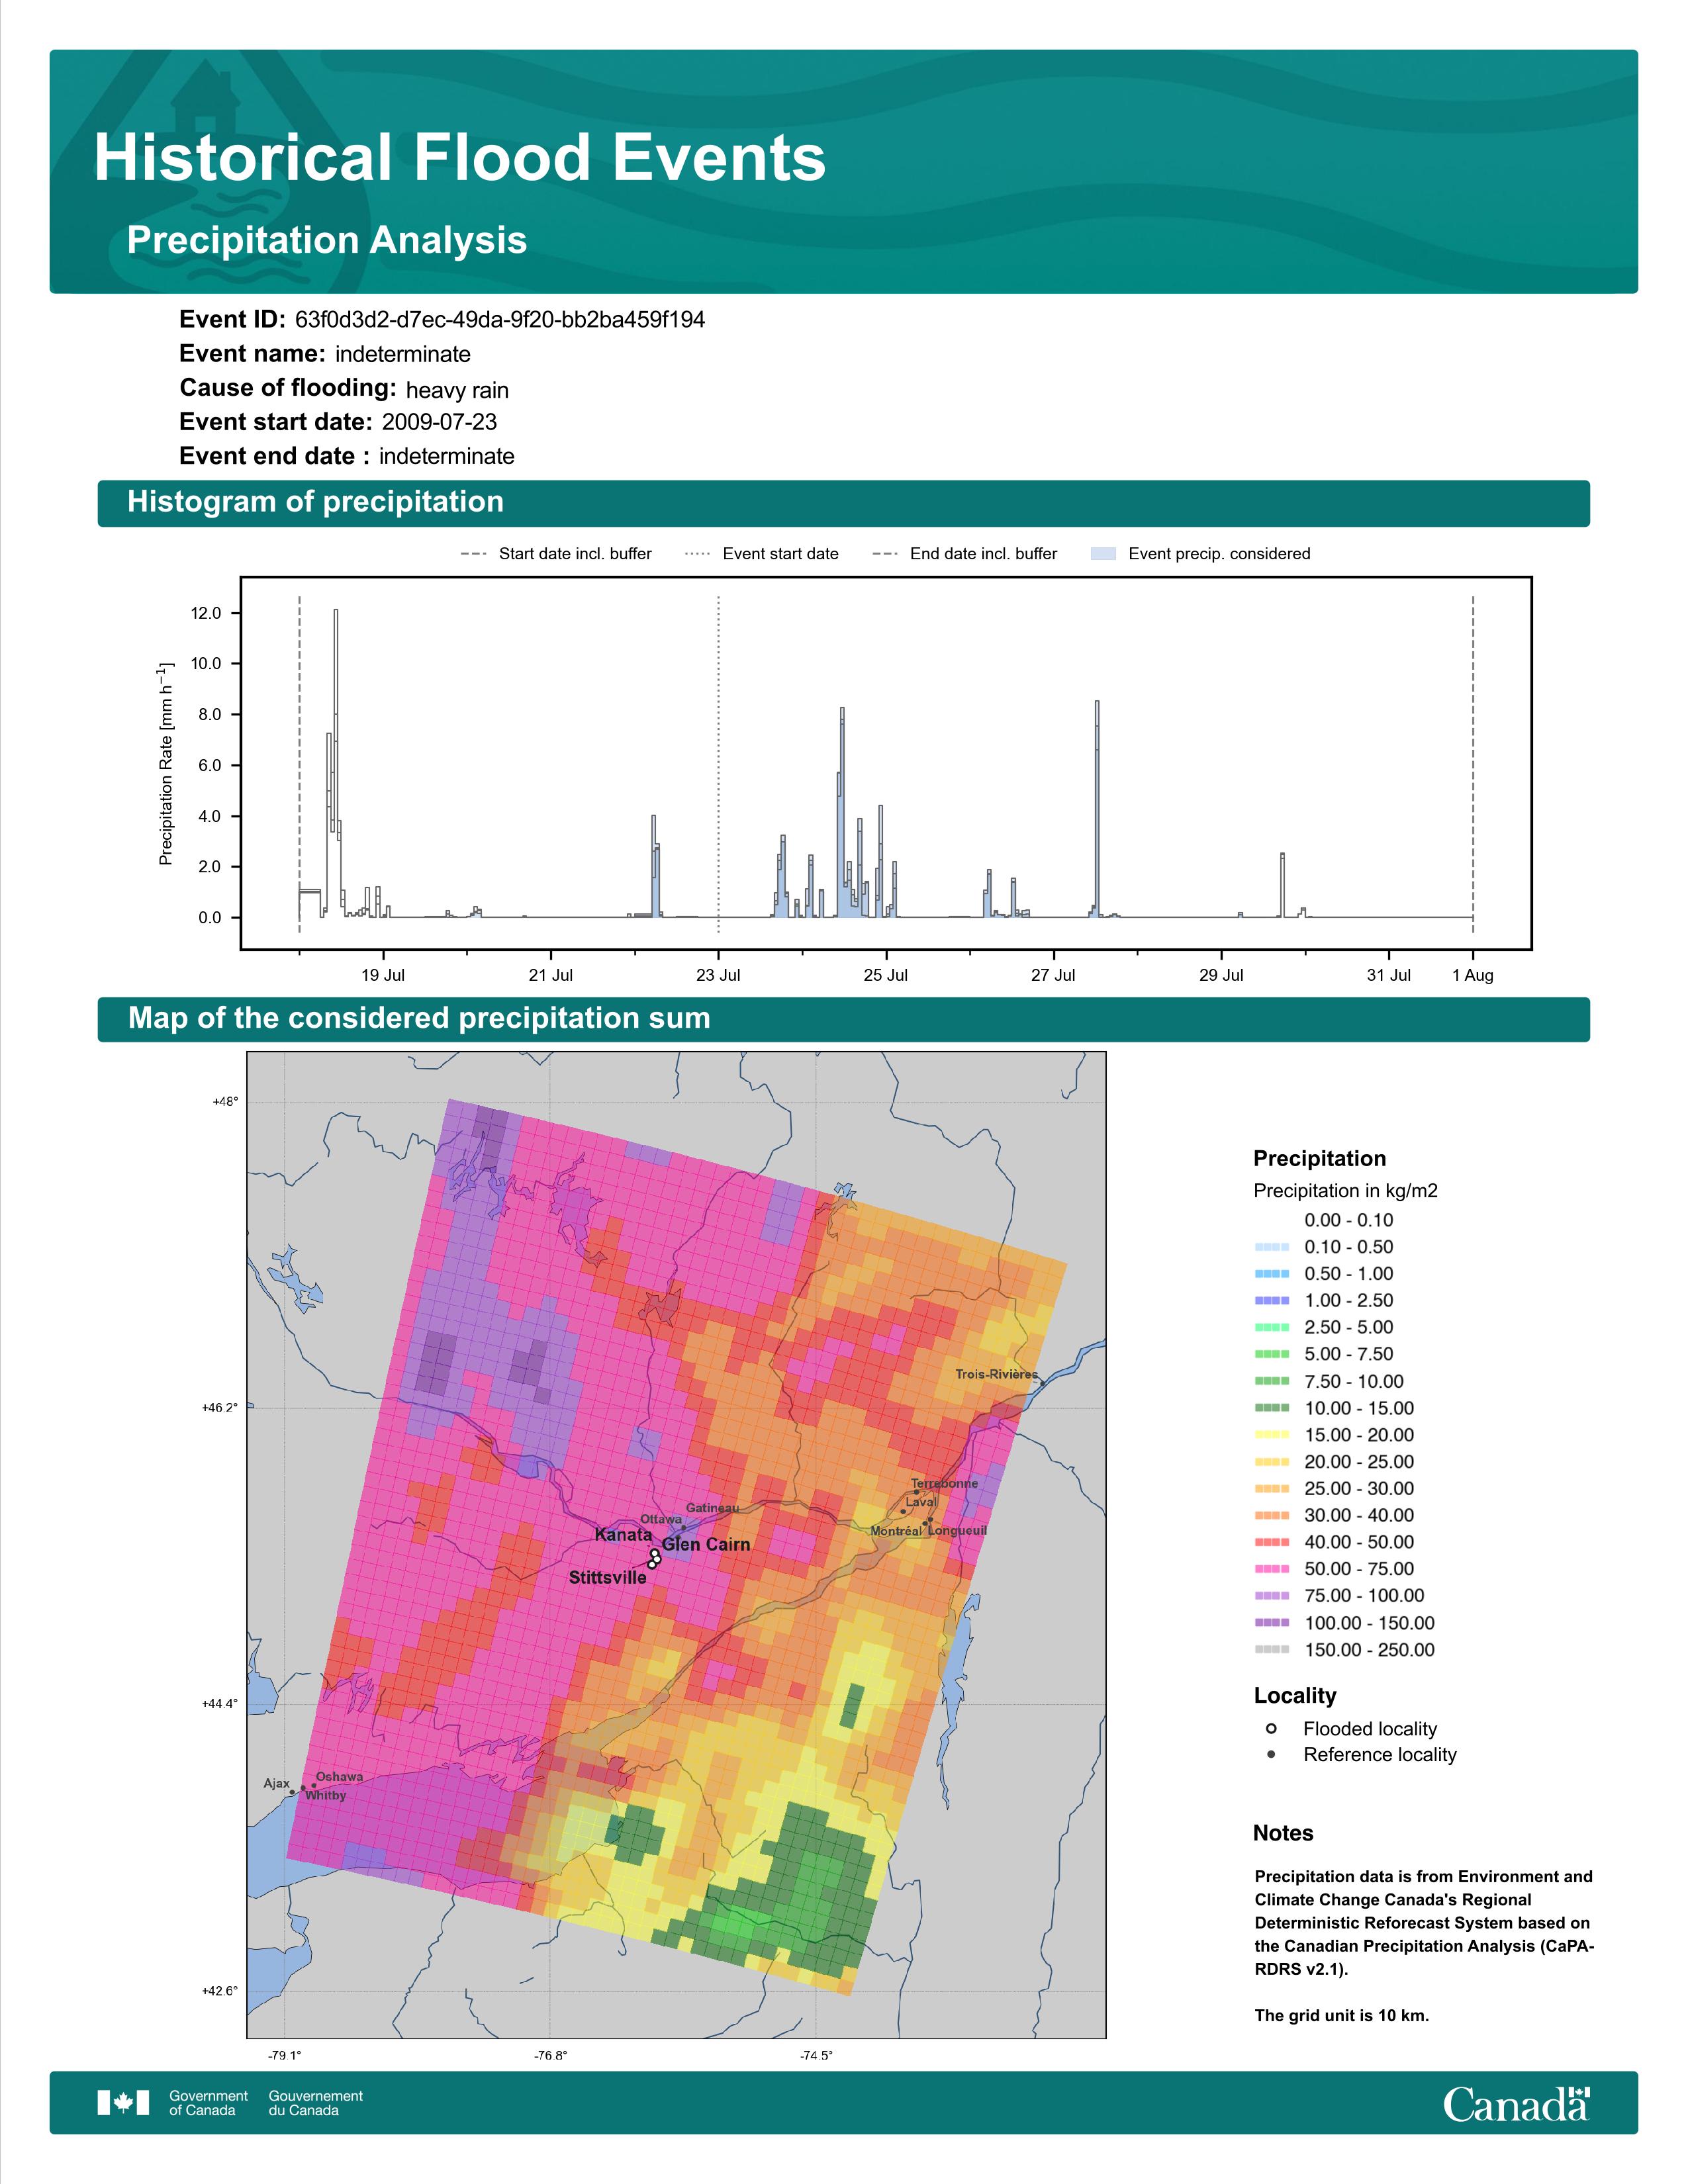Screen dimensions: 1688x2184
Task: Click the 40.00 - 50.00 red swatch
Action: tap(1272, 1542)
